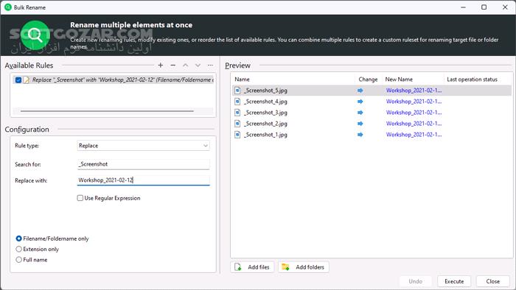Viewport: 516px width, 290px height.
Task: Click change arrow for _Screenshot_1.jpg
Action: 360,135
